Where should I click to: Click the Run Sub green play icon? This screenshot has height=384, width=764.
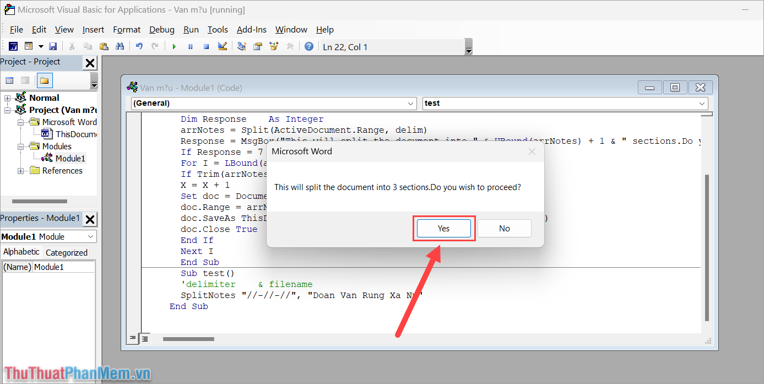(174, 47)
